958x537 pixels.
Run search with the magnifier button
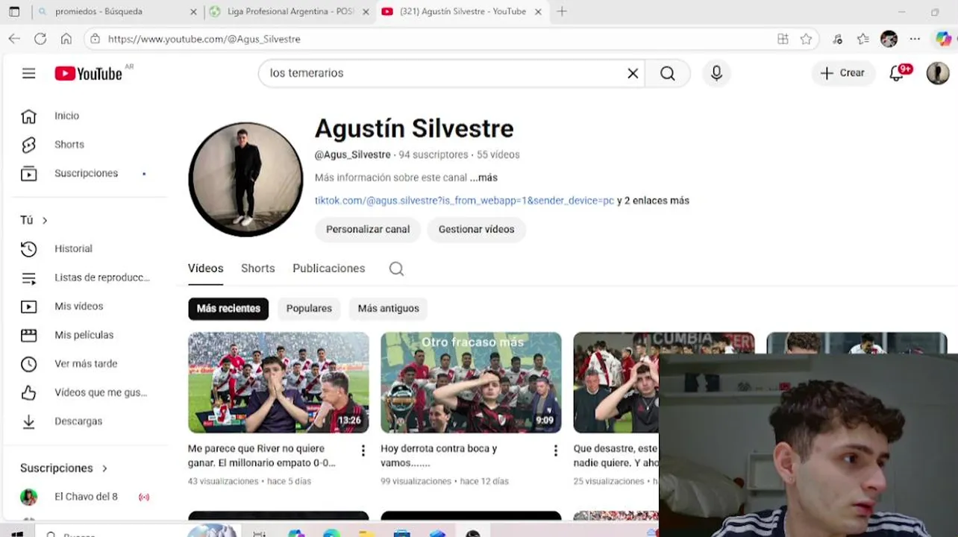[667, 73]
